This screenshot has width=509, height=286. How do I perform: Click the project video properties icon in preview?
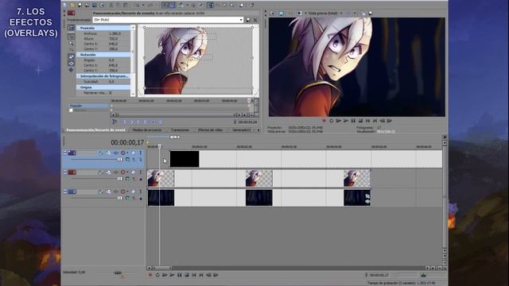[x=272, y=14]
